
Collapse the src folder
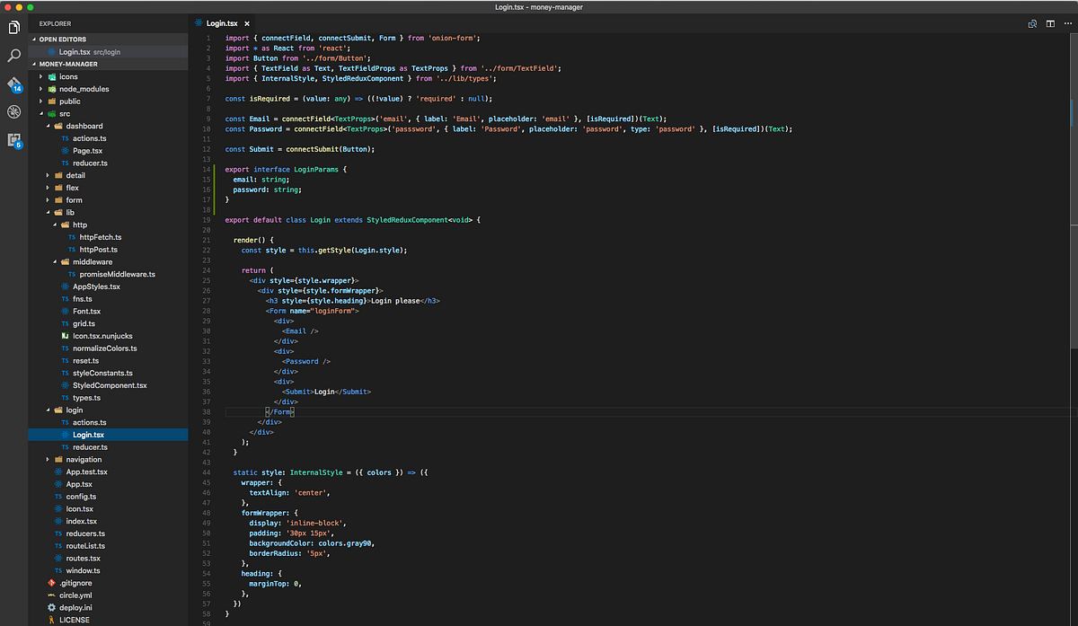click(40, 113)
